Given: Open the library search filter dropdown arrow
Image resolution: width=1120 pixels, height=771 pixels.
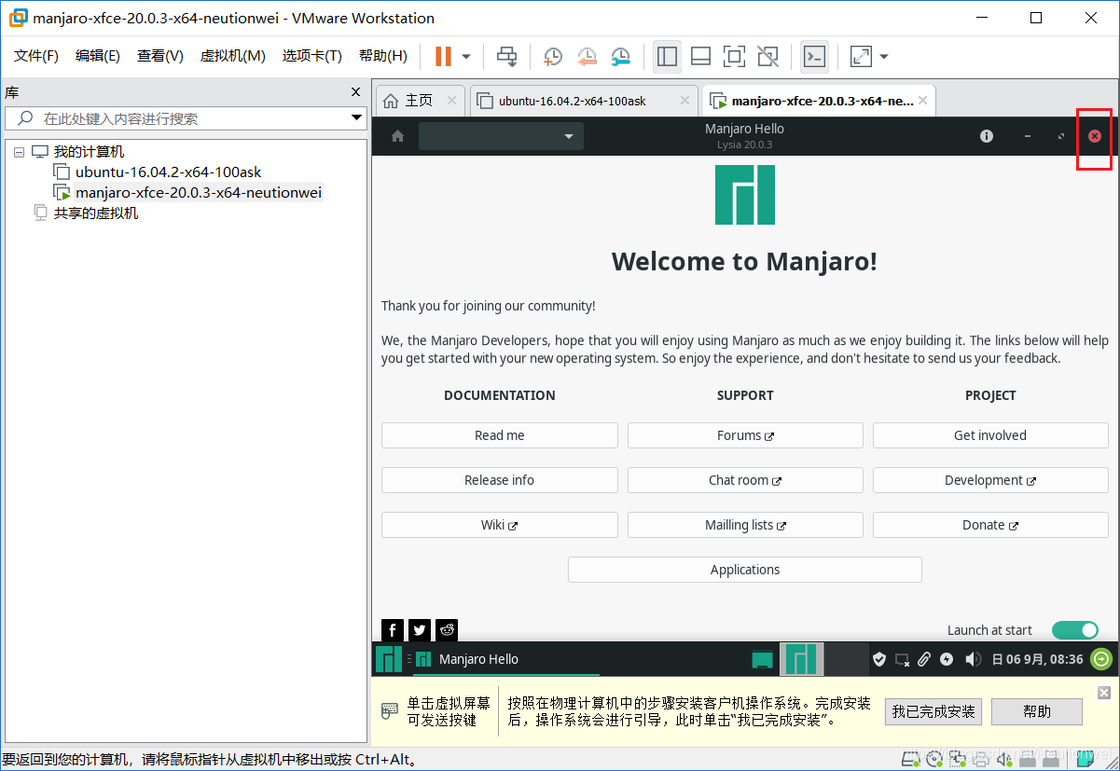Looking at the screenshot, I should tap(356, 118).
